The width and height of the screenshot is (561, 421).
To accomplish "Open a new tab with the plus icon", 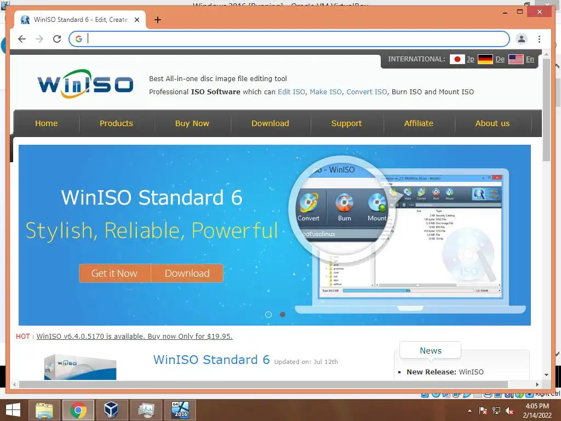I will pyautogui.click(x=157, y=20).
